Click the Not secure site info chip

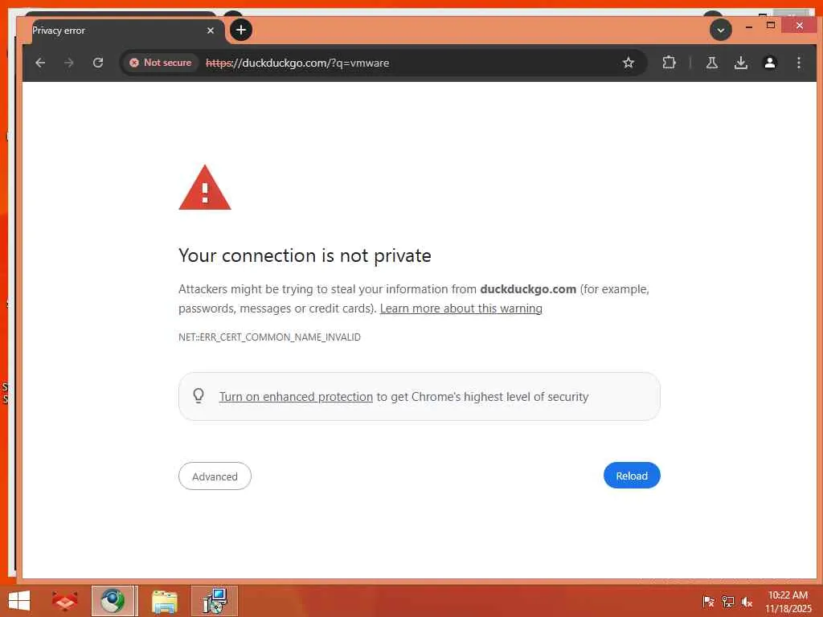161,63
